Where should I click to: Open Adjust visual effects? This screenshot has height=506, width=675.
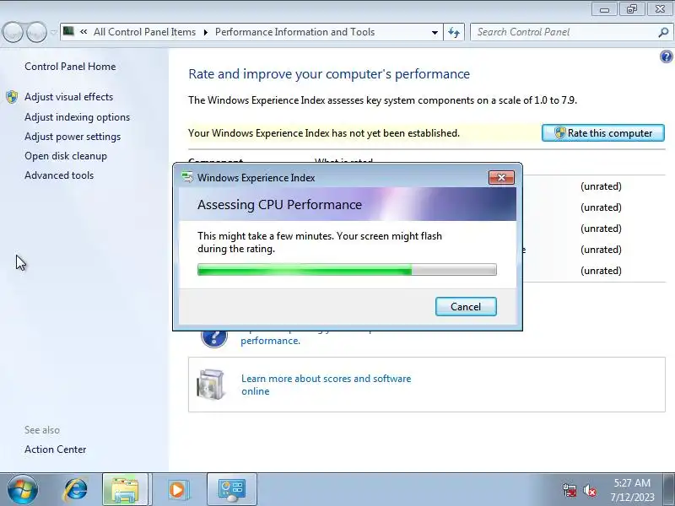[69, 97]
